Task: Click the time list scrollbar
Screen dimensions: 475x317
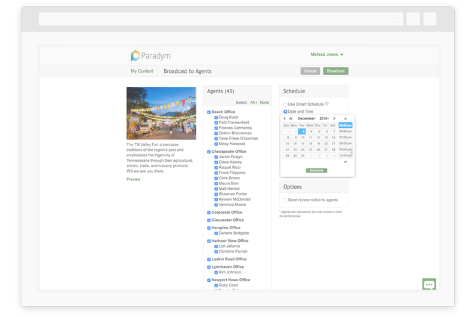Action: [351, 152]
